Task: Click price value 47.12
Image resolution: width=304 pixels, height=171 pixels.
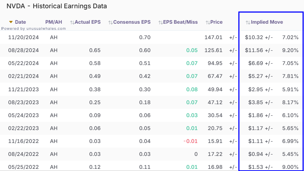Action: [x=215, y=102]
